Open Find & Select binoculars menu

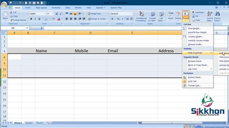(217, 16)
